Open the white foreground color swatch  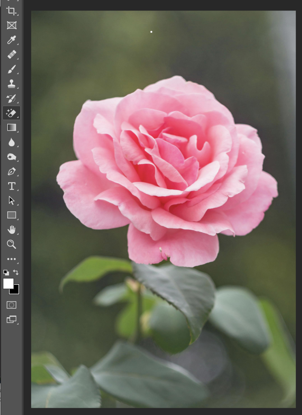point(8,283)
